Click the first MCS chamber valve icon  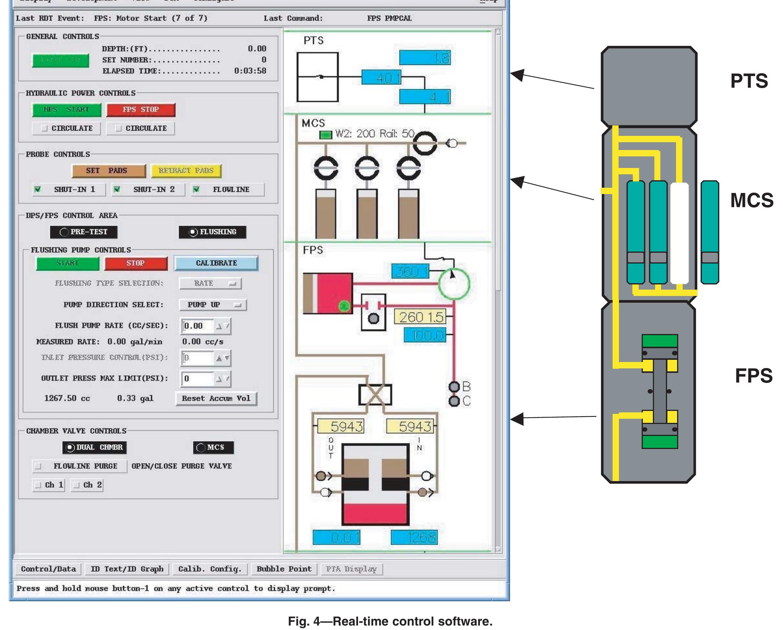pyautogui.click(x=326, y=168)
